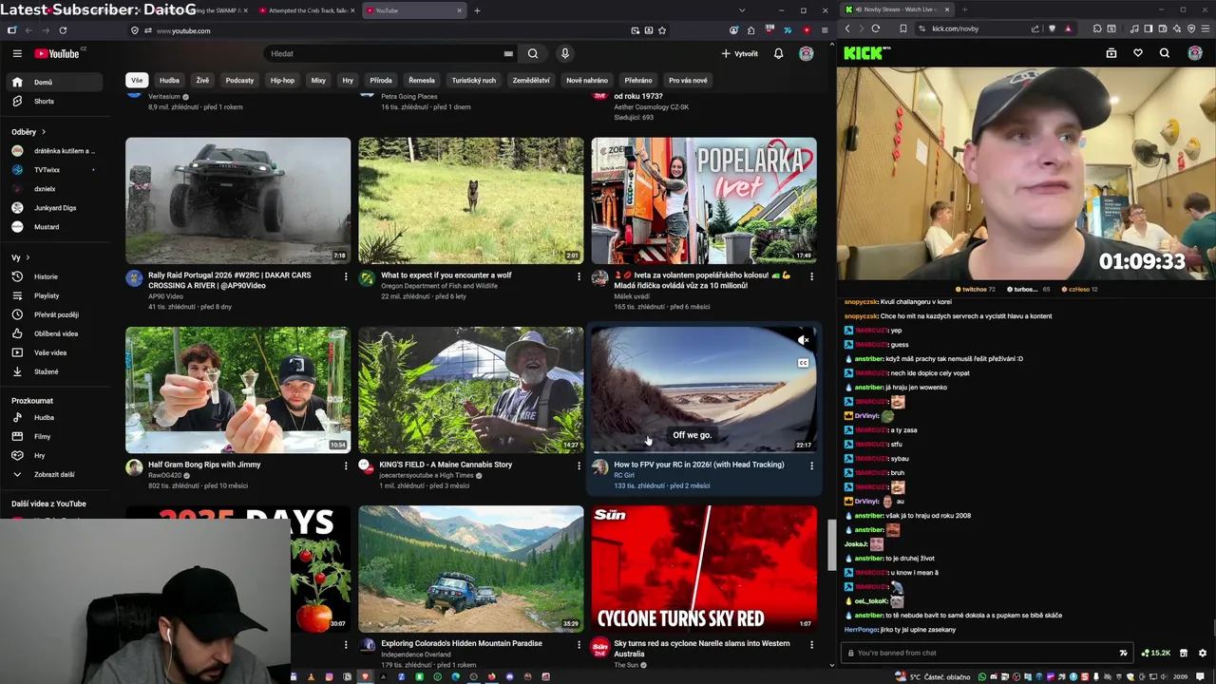Open more options for wolf encounter video
Image resolution: width=1216 pixels, height=684 pixels.
579,275
